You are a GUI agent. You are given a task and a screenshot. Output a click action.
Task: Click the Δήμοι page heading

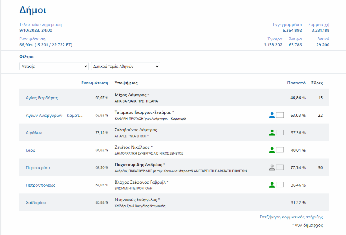(x=33, y=10)
